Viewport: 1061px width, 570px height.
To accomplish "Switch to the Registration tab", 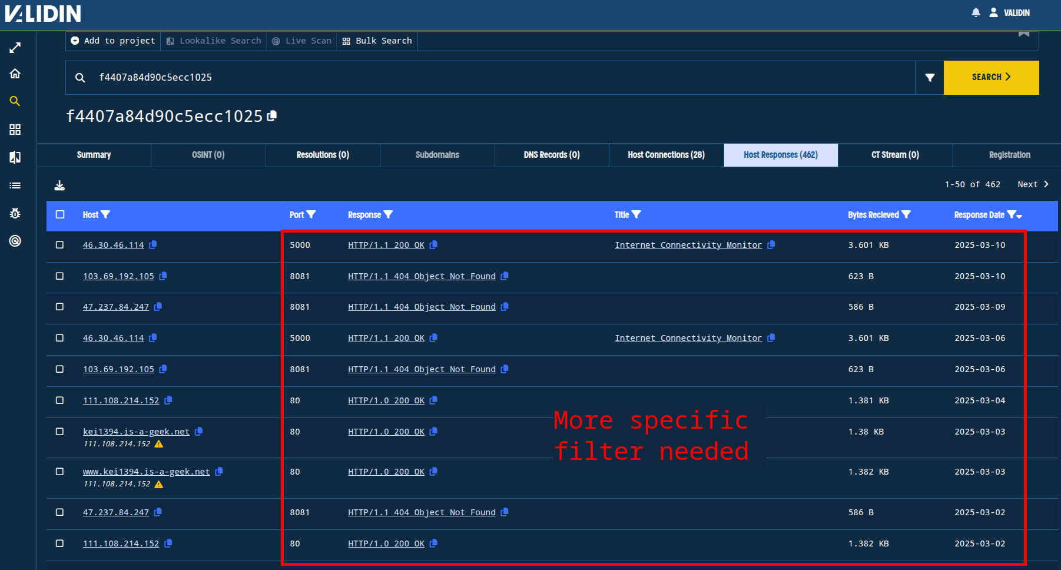I will point(1009,155).
